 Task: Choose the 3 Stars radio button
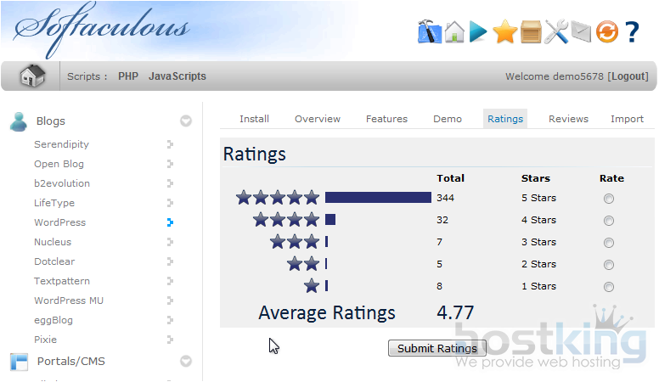[x=609, y=243]
